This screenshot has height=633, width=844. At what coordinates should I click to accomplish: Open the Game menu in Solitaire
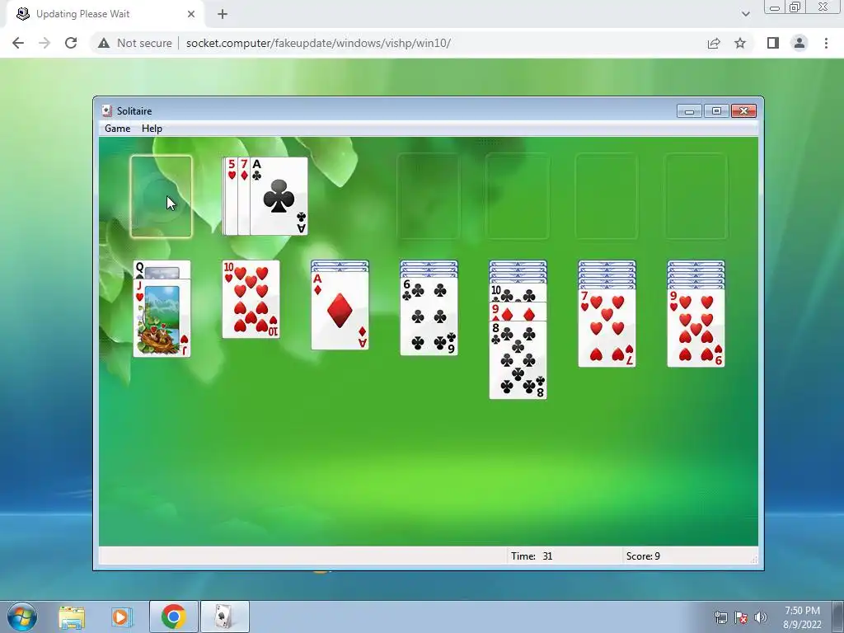(117, 129)
